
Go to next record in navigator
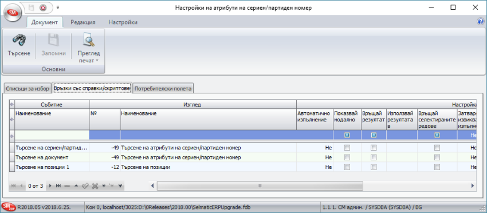pos(50,186)
